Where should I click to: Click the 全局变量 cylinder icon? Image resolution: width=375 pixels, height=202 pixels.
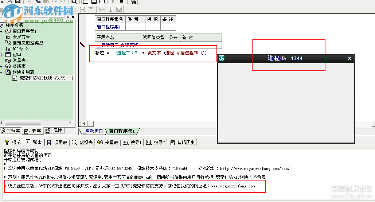pos(8,37)
